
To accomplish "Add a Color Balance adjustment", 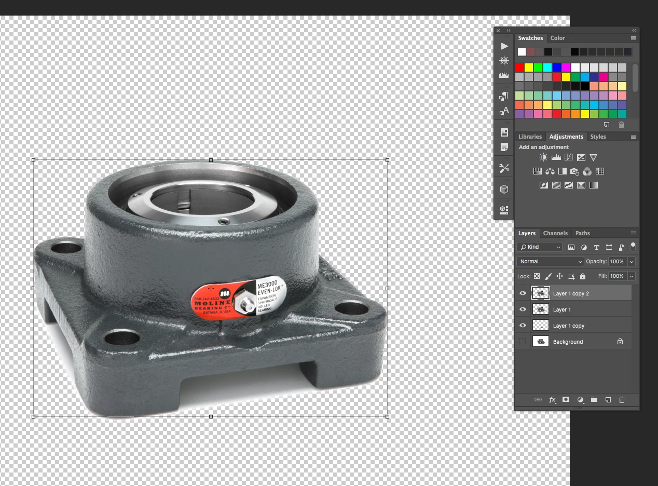I will pos(550,171).
